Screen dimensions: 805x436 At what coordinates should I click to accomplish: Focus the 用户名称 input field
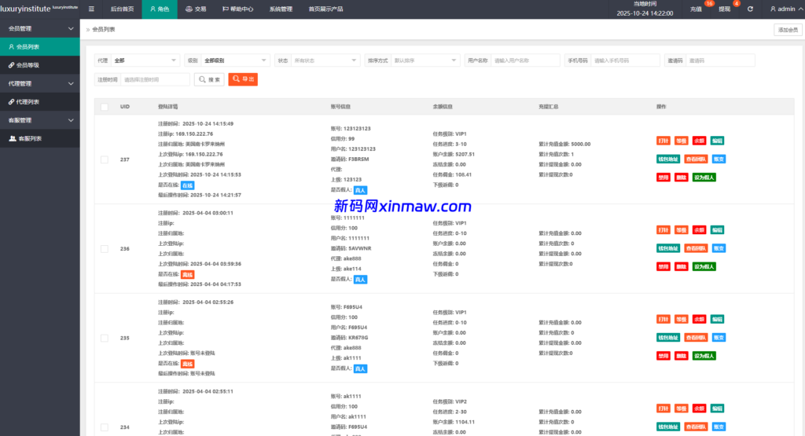(525, 60)
